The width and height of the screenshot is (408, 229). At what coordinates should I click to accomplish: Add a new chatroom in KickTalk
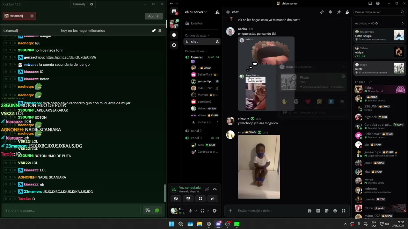[153, 16]
